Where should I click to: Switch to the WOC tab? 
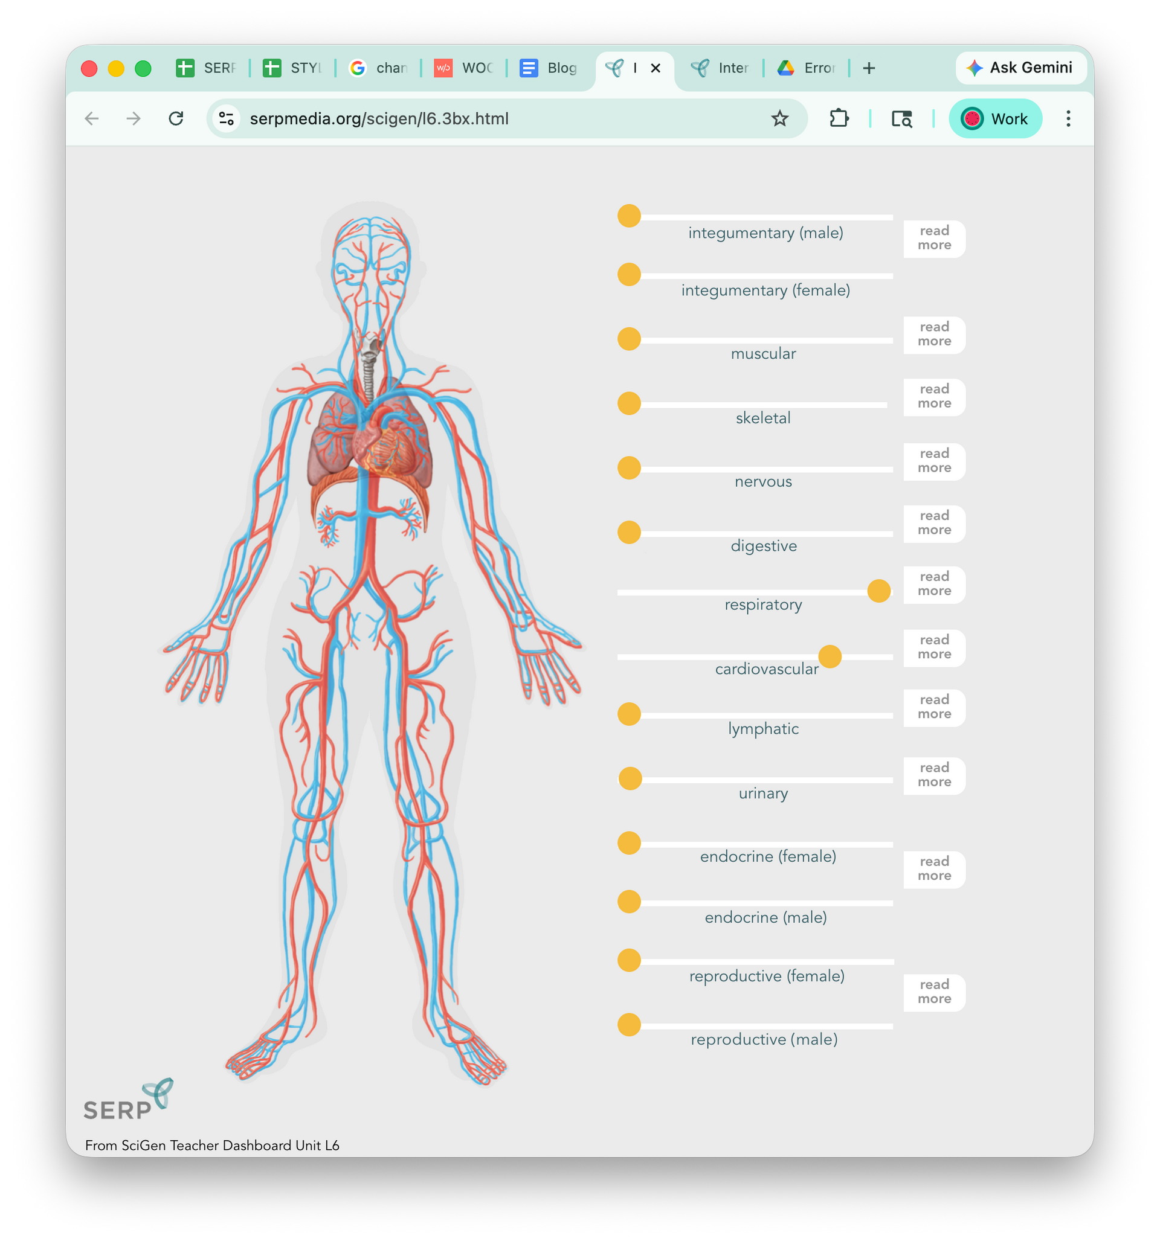pyautogui.click(x=463, y=68)
